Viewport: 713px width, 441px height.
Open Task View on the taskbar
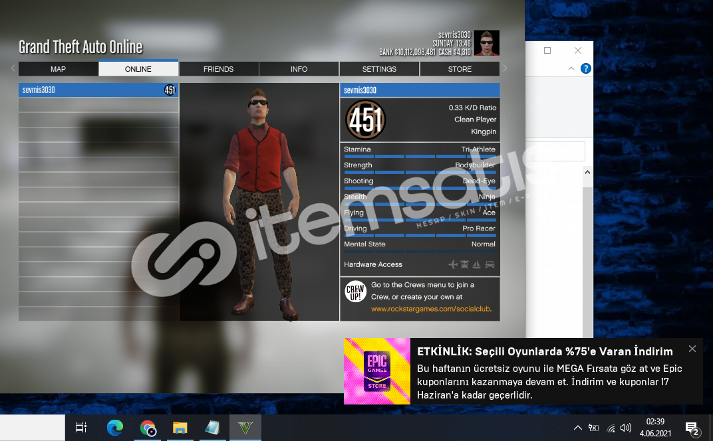coord(81,427)
